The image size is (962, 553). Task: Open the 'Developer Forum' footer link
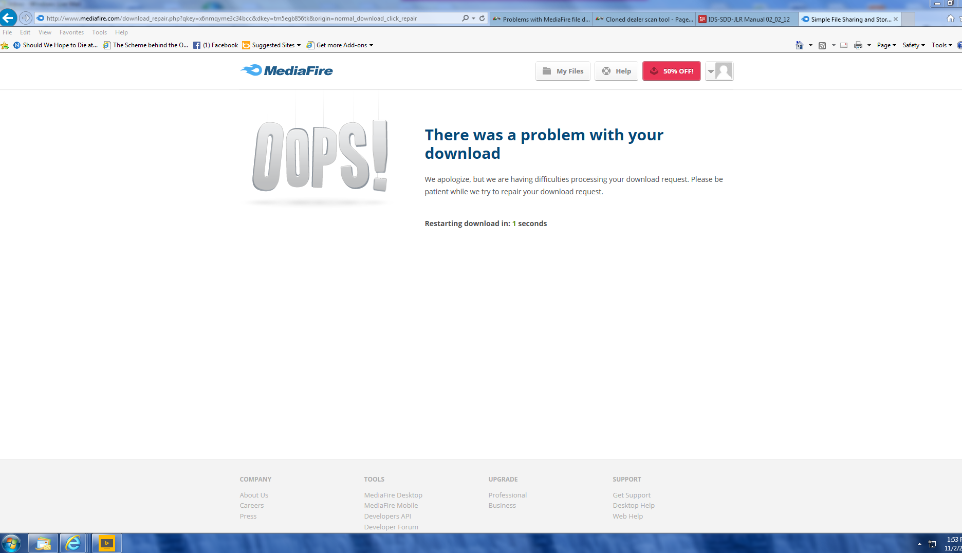391,527
